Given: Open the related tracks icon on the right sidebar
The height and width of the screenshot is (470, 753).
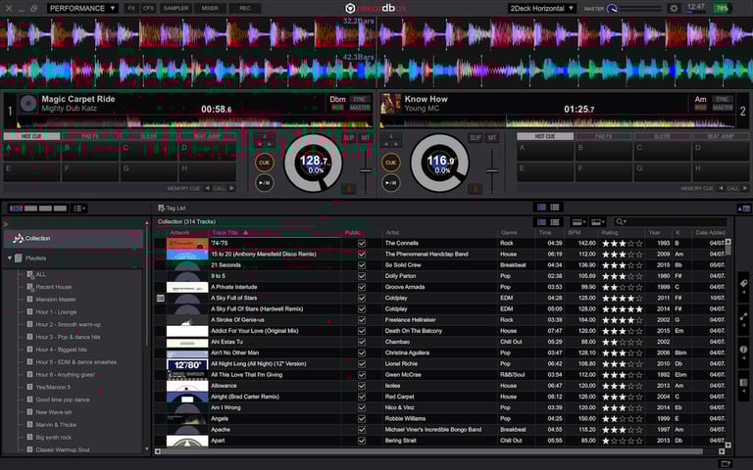Looking at the screenshot, I should tap(743, 317).
